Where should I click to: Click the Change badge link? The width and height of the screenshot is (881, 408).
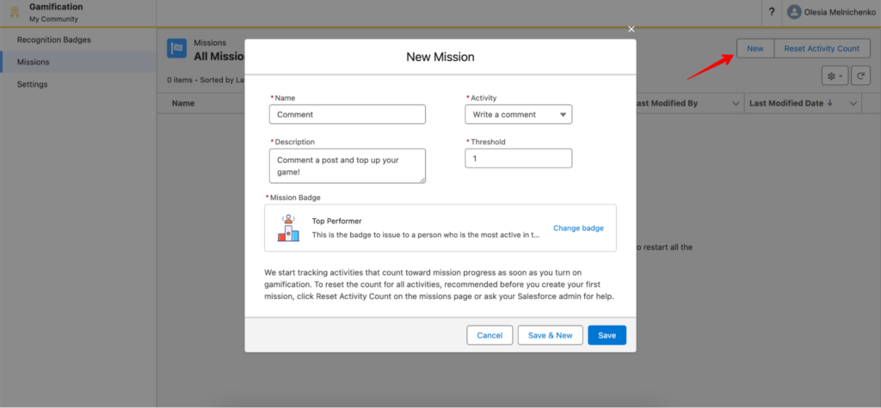point(578,228)
